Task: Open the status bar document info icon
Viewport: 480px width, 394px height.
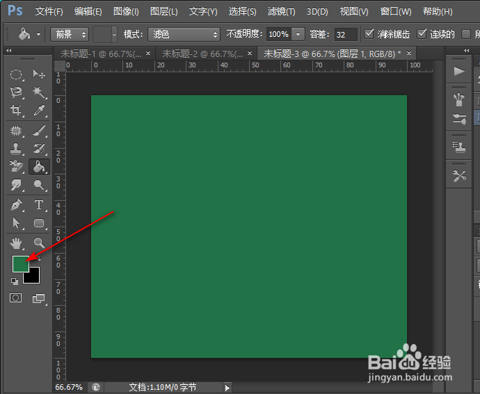Action: [x=96, y=387]
